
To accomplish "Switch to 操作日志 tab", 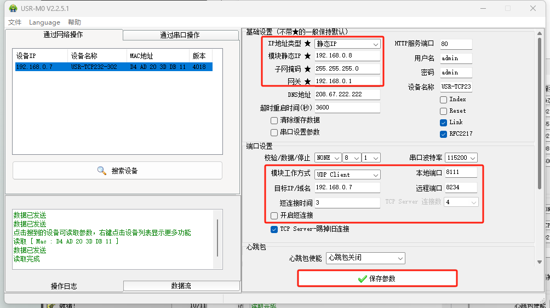I will [x=64, y=286].
